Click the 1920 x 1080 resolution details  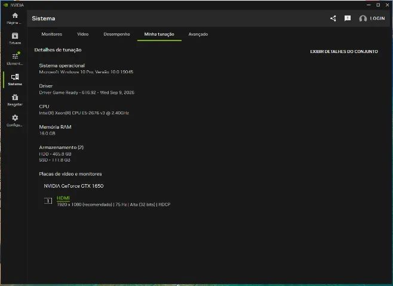[x=113, y=204]
